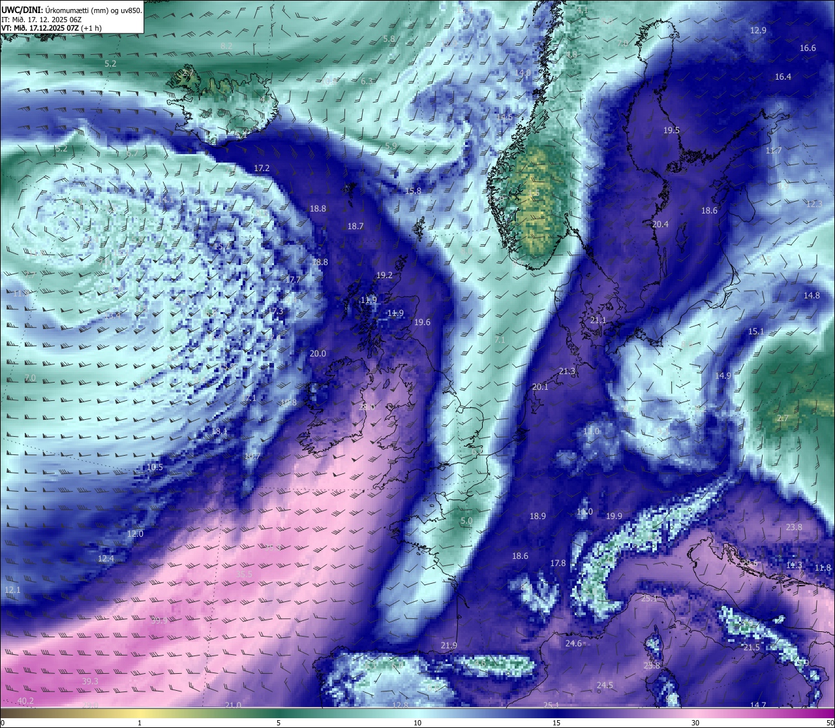Click the 18.9 value over France
Viewport: 835px width, 728px height.
click(x=538, y=516)
